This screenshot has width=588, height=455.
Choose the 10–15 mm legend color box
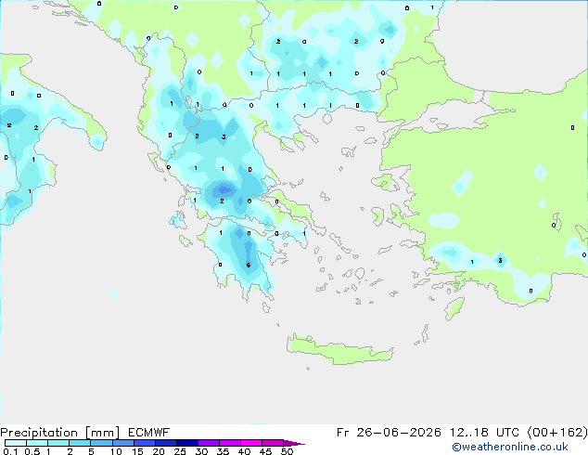pos(122,443)
